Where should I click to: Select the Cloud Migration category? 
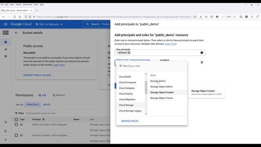coord(127,99)
